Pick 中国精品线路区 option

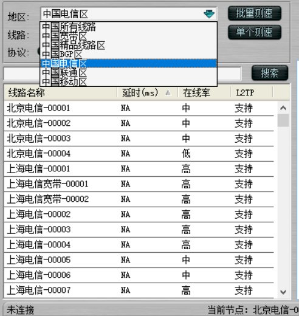pyautogui.click(x=128, y=46)
